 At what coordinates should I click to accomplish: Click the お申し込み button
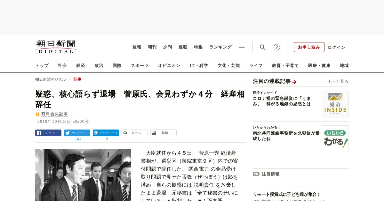click(309, 47)
